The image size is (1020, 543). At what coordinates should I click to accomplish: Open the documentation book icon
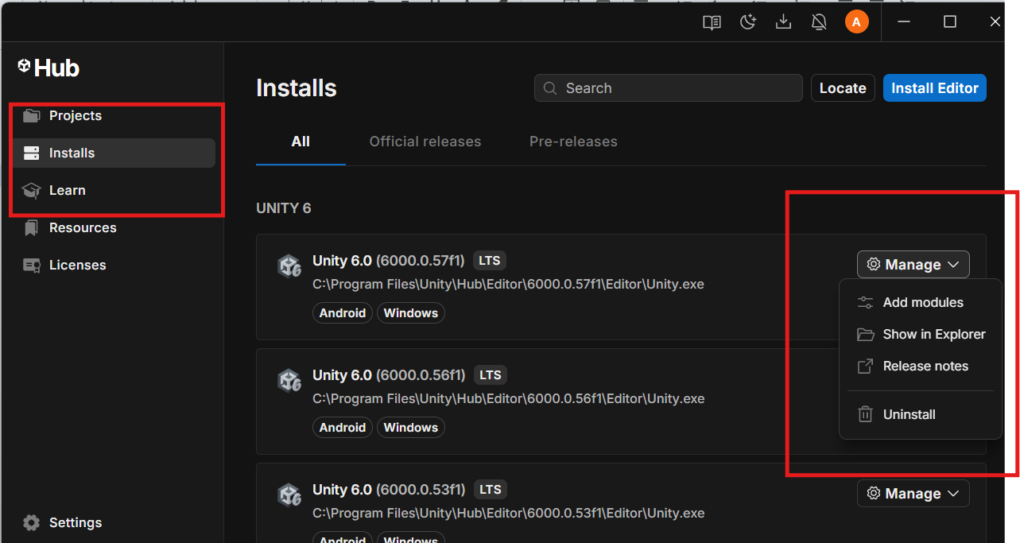point(712,22)
